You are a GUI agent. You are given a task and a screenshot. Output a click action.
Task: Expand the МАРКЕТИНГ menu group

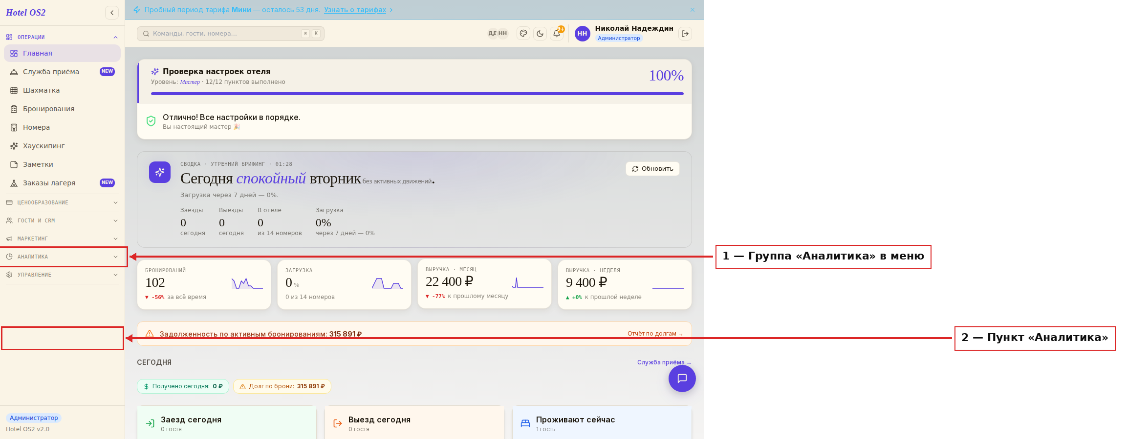[62, 239]
